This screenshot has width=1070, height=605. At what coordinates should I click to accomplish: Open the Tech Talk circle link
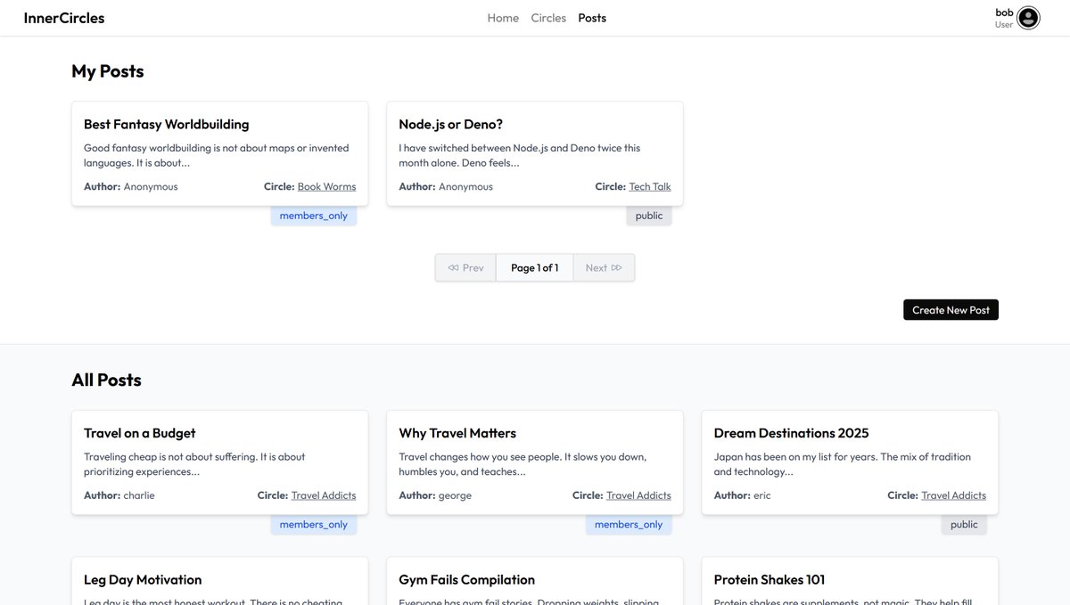650,186
